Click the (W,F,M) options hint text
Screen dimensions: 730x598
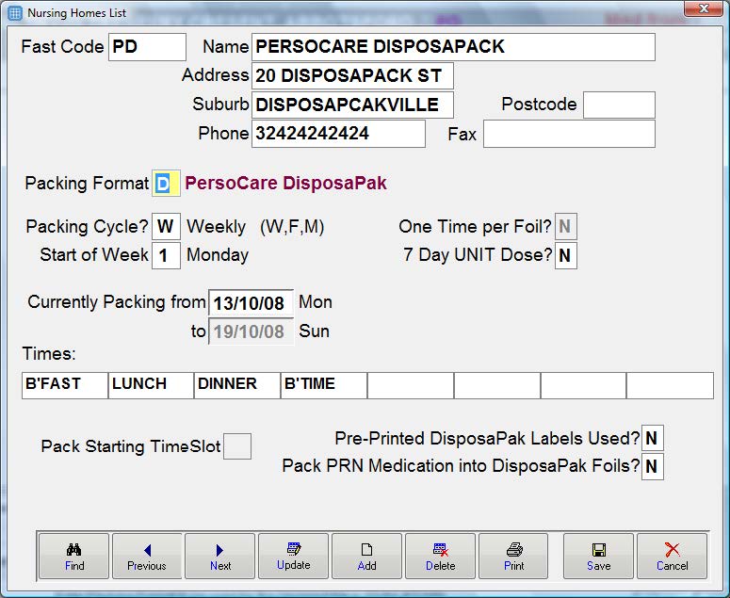point(292,227)
